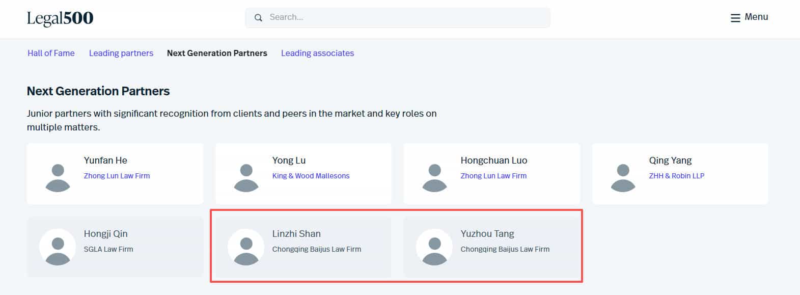Click Hongji Qin's avatar icon
800x295 pixels.
click(x=58, y=247)
